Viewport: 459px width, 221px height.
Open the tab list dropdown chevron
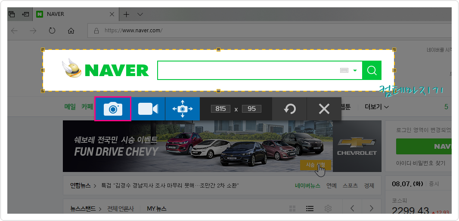(140, 14)
